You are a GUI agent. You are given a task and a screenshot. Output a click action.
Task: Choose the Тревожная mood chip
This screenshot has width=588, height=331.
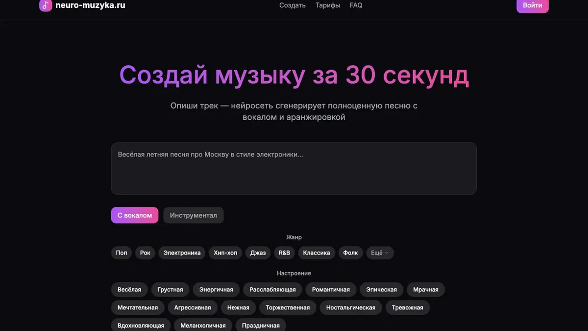408,308
